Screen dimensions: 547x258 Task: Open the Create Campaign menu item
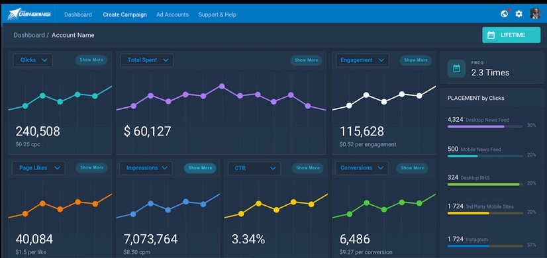[x=124, y=15]
